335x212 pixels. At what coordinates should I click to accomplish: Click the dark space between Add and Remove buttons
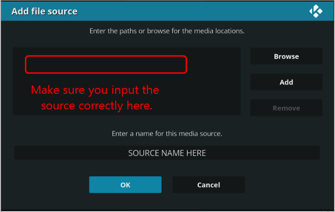(x=286, y=95)
